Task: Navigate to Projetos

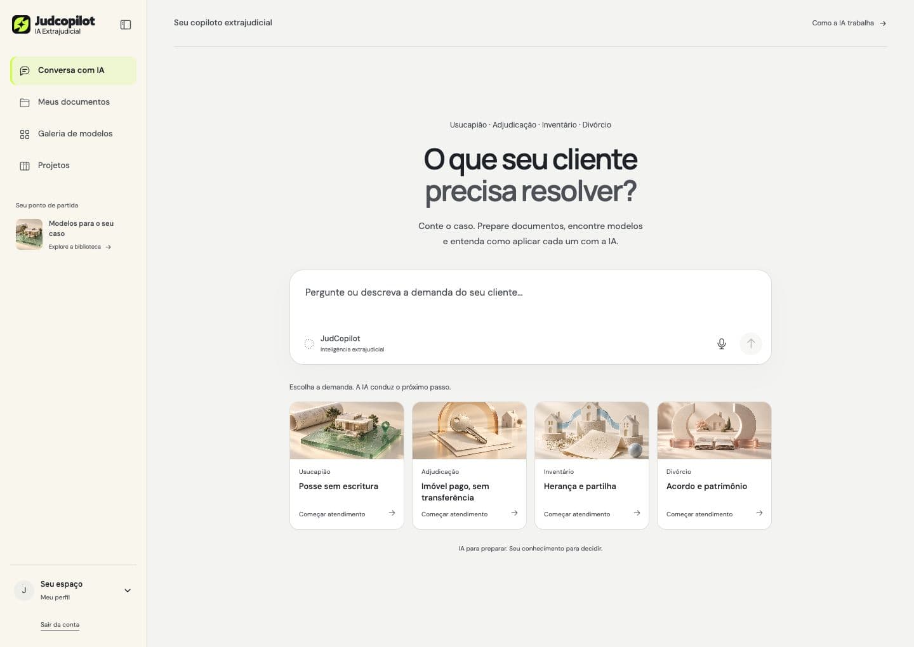Action: pos(74,166)
